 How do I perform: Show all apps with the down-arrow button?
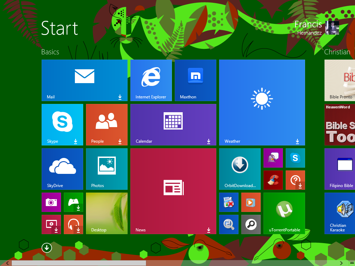point(47,248)
